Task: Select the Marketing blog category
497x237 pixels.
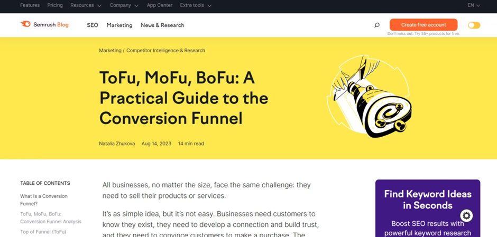Action: tap(119, 25)
